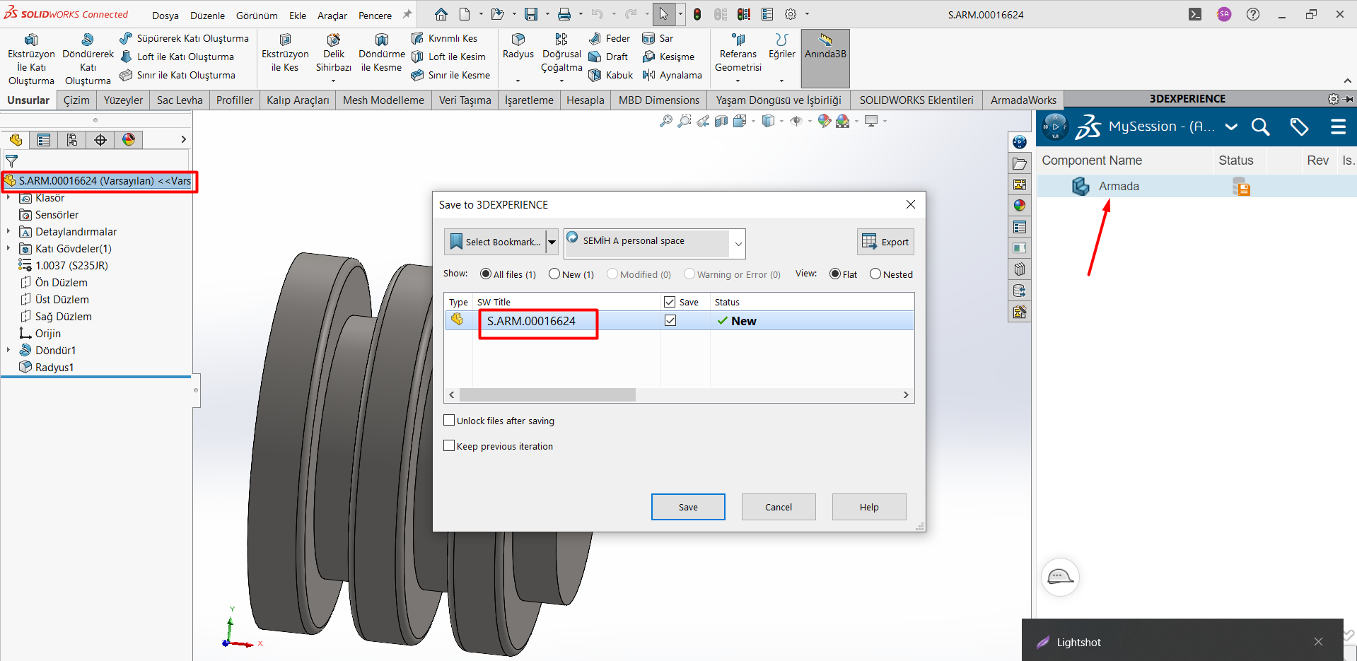Select Radyus1 in feature tree
This screenshot has width=1357, height=661.
coord(47,368)
